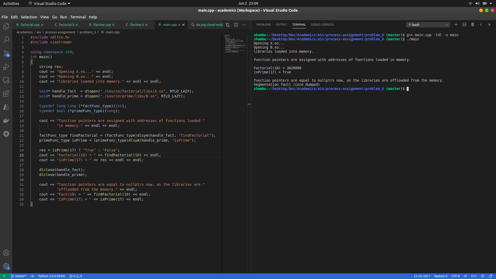Open the Edit menu

tap(14, 17)
